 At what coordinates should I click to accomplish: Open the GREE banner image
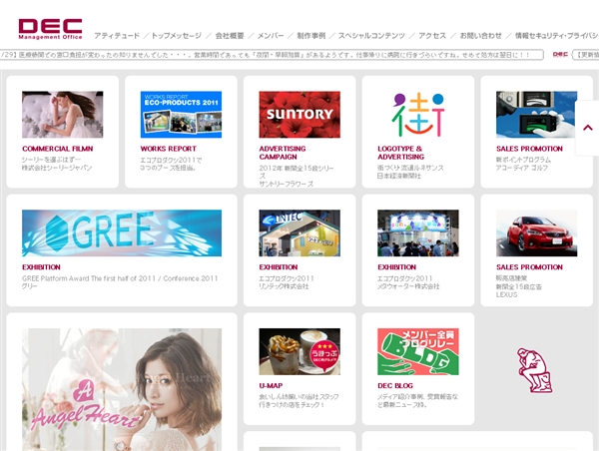122,232
